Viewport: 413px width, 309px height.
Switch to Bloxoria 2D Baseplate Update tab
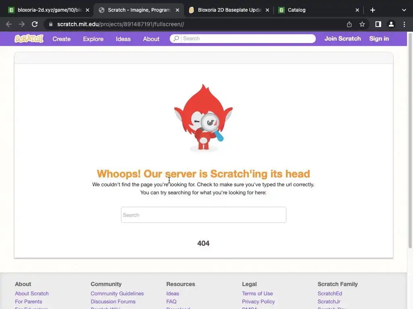[229, 10]
